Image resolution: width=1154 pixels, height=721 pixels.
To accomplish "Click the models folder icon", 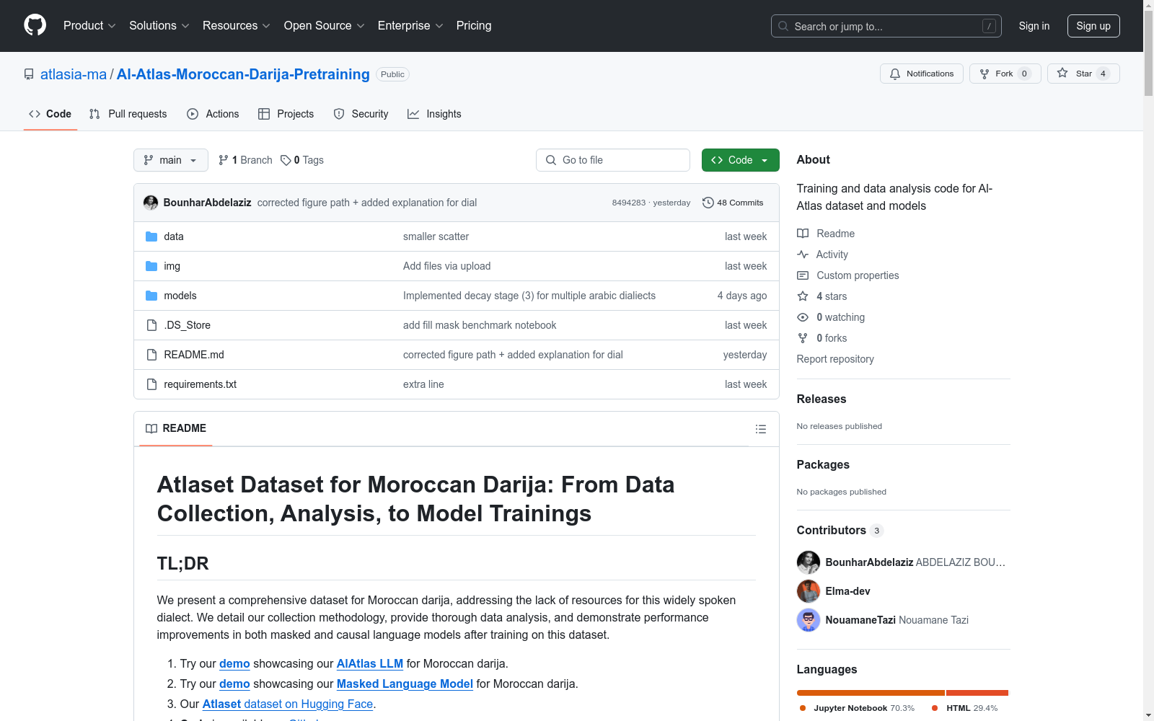I will [x=151, y=296].
